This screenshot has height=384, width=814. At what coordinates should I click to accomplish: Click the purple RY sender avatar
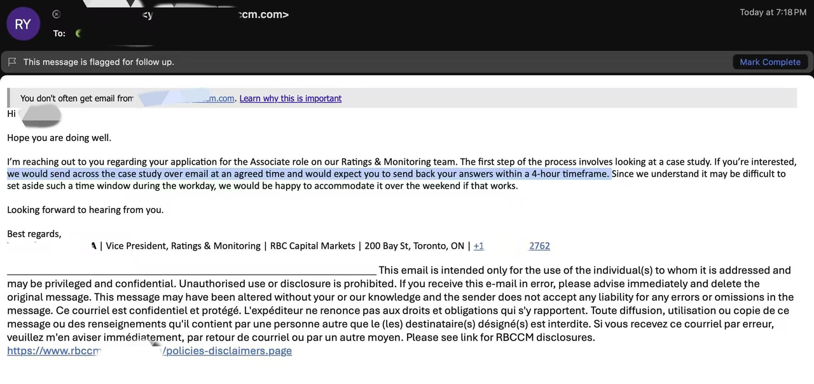23,24
